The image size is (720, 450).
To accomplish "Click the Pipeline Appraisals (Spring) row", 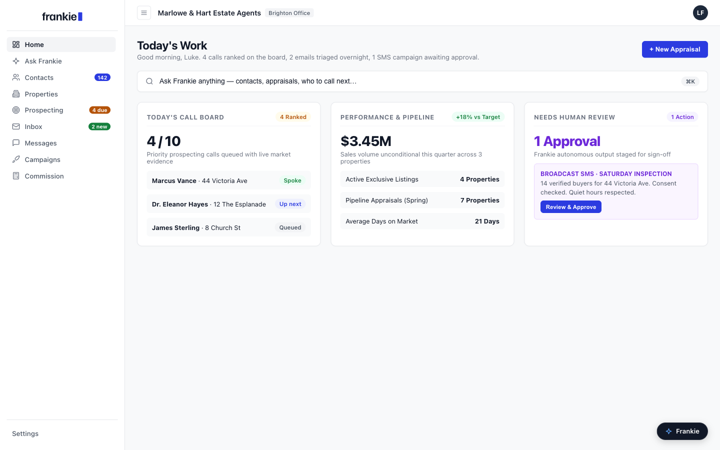I will click(422, 200).
